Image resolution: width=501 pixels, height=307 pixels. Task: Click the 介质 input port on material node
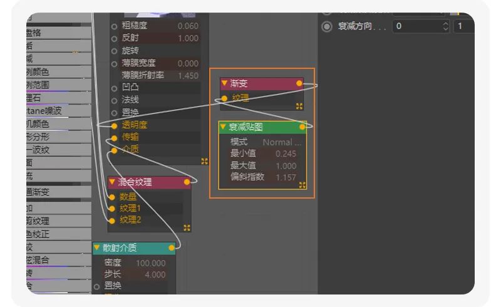coord(114,150)
